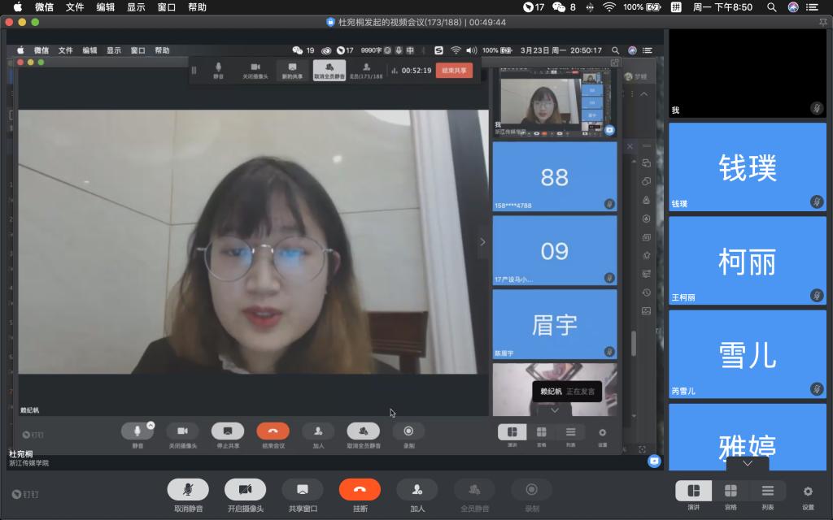Toggle 全员静音 in the outer meeting toolbar
Screen dimensions: 833x520
point(474,489)
